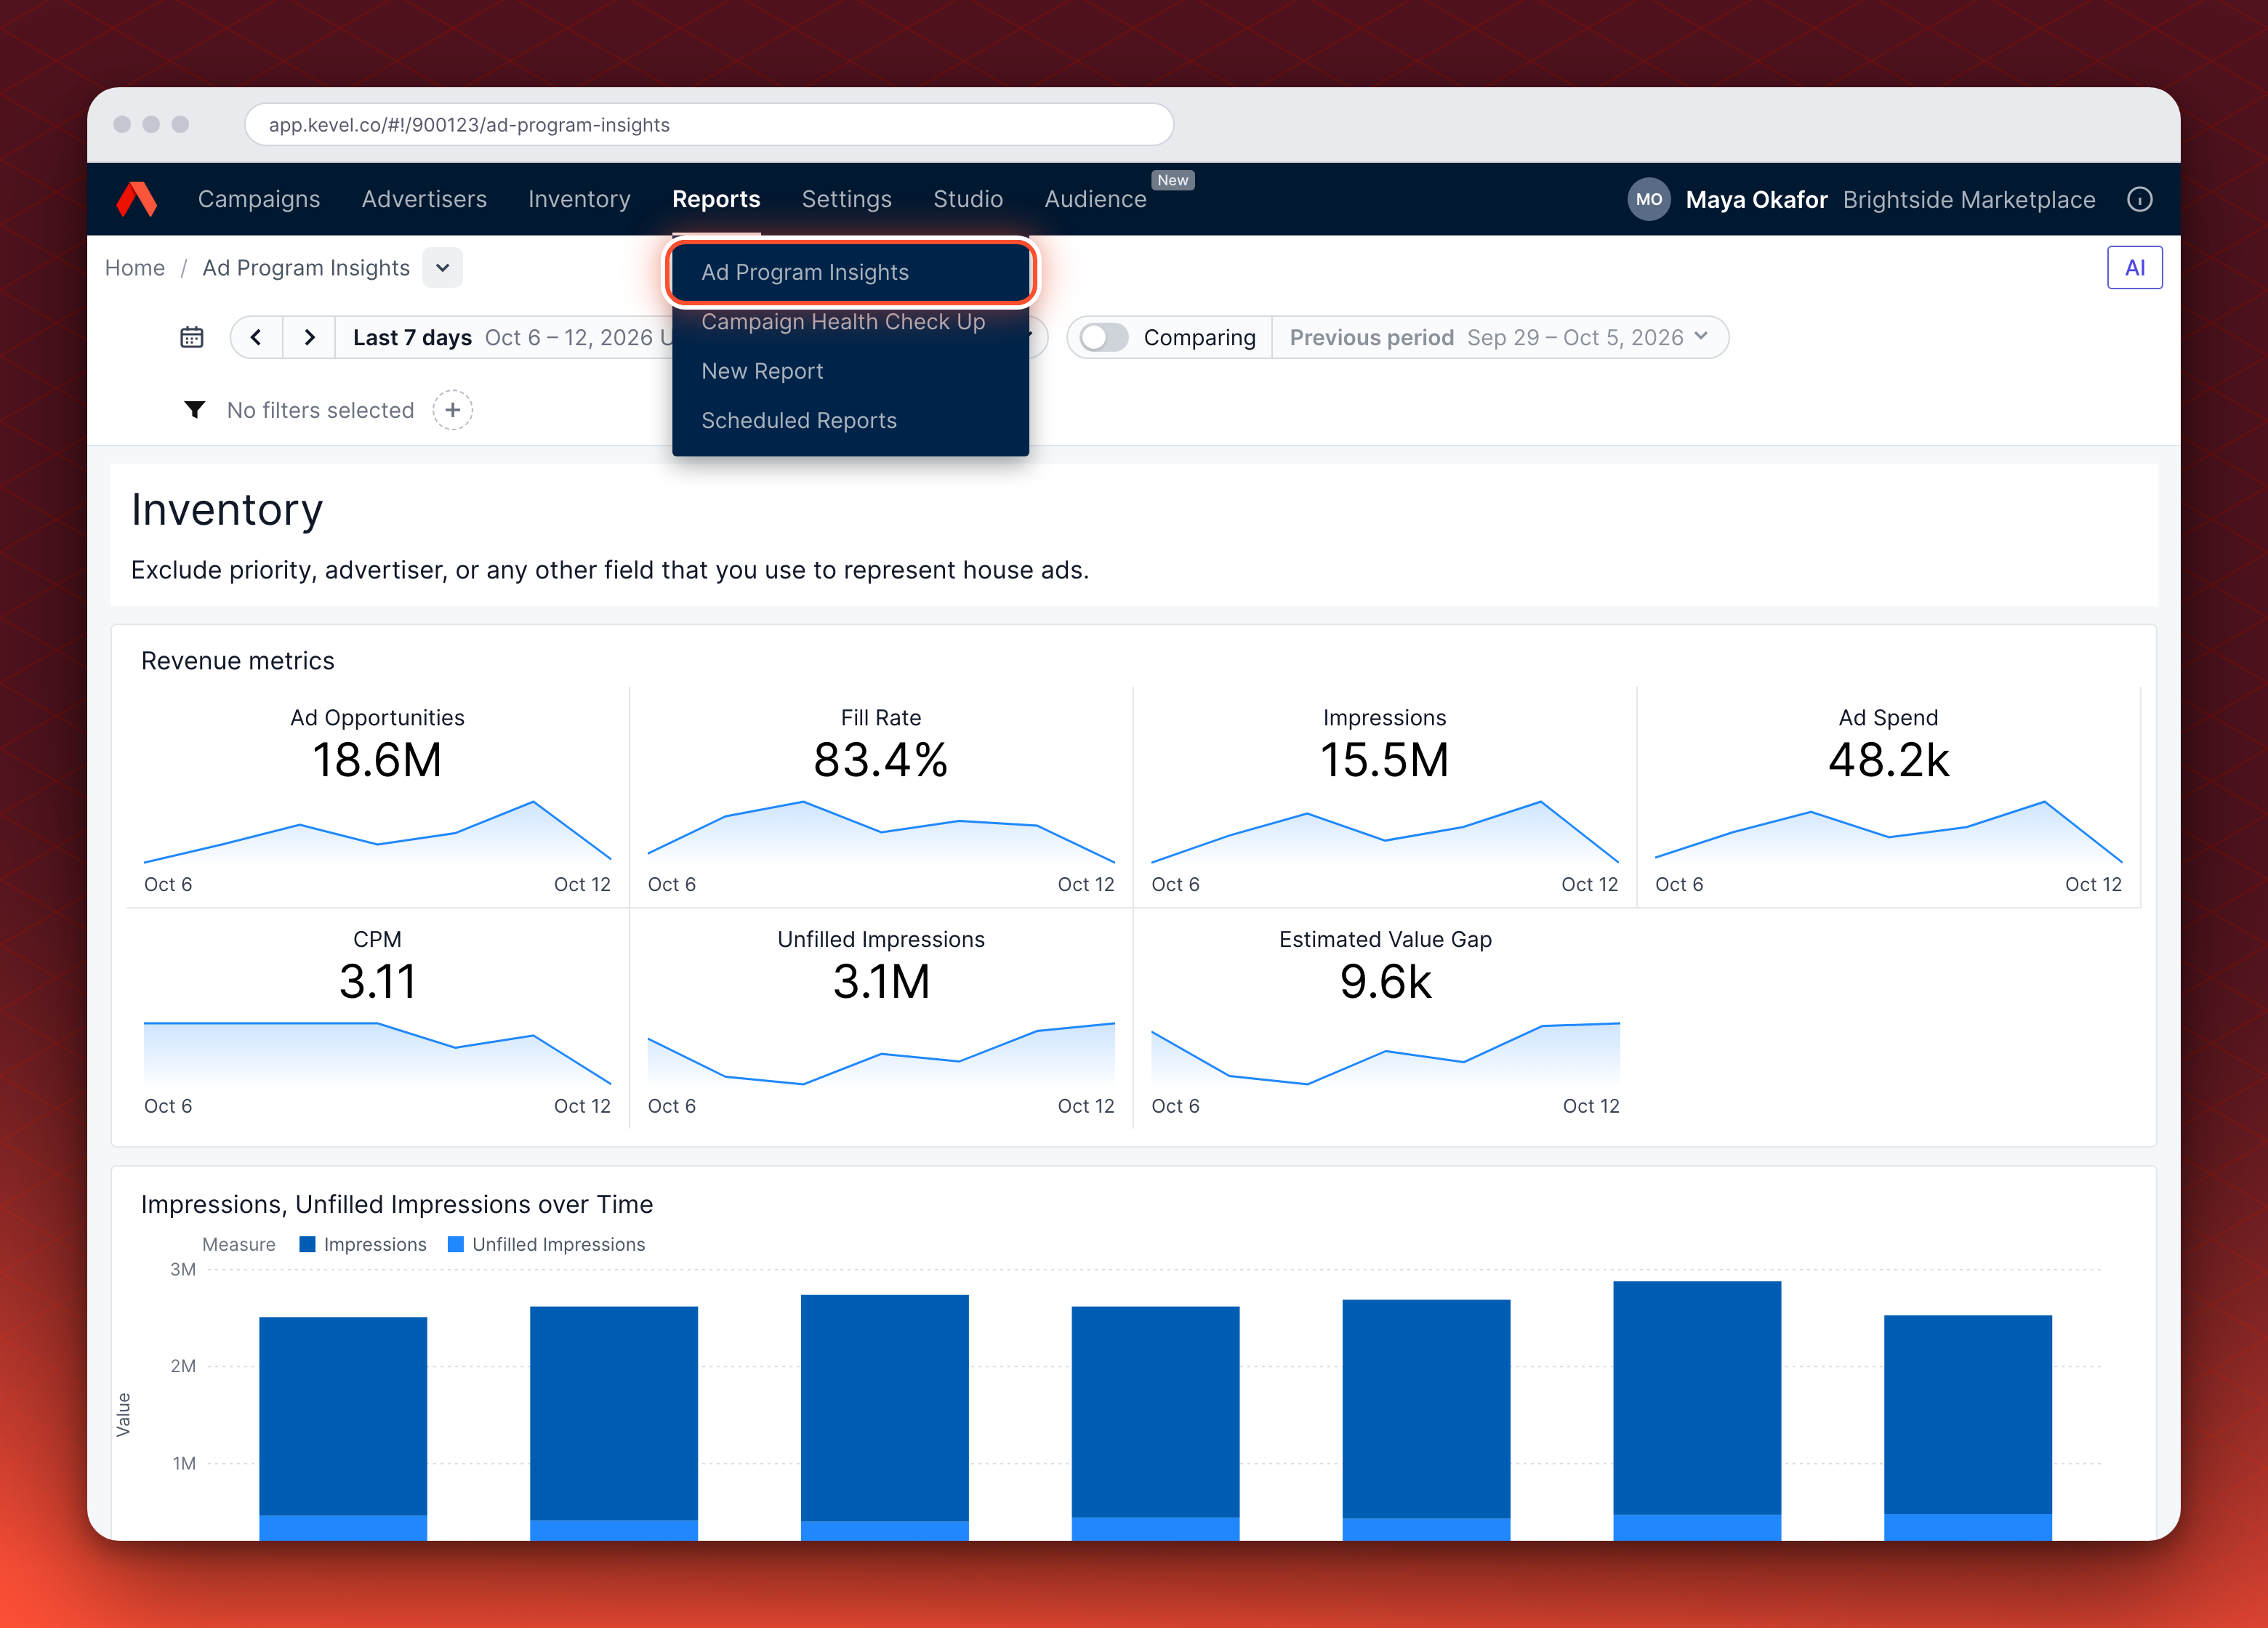Expand the Ad Program Insights breadcrumb dropdown
2268x1628 pixels.
442,268
